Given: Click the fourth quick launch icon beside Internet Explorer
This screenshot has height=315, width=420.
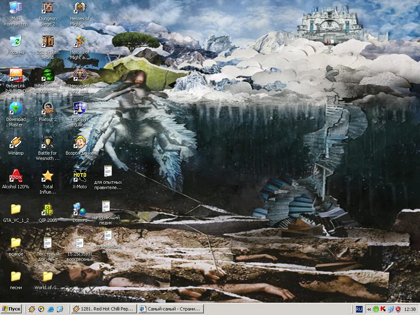Looking at the screenshot, I should [x=60, y=309].
